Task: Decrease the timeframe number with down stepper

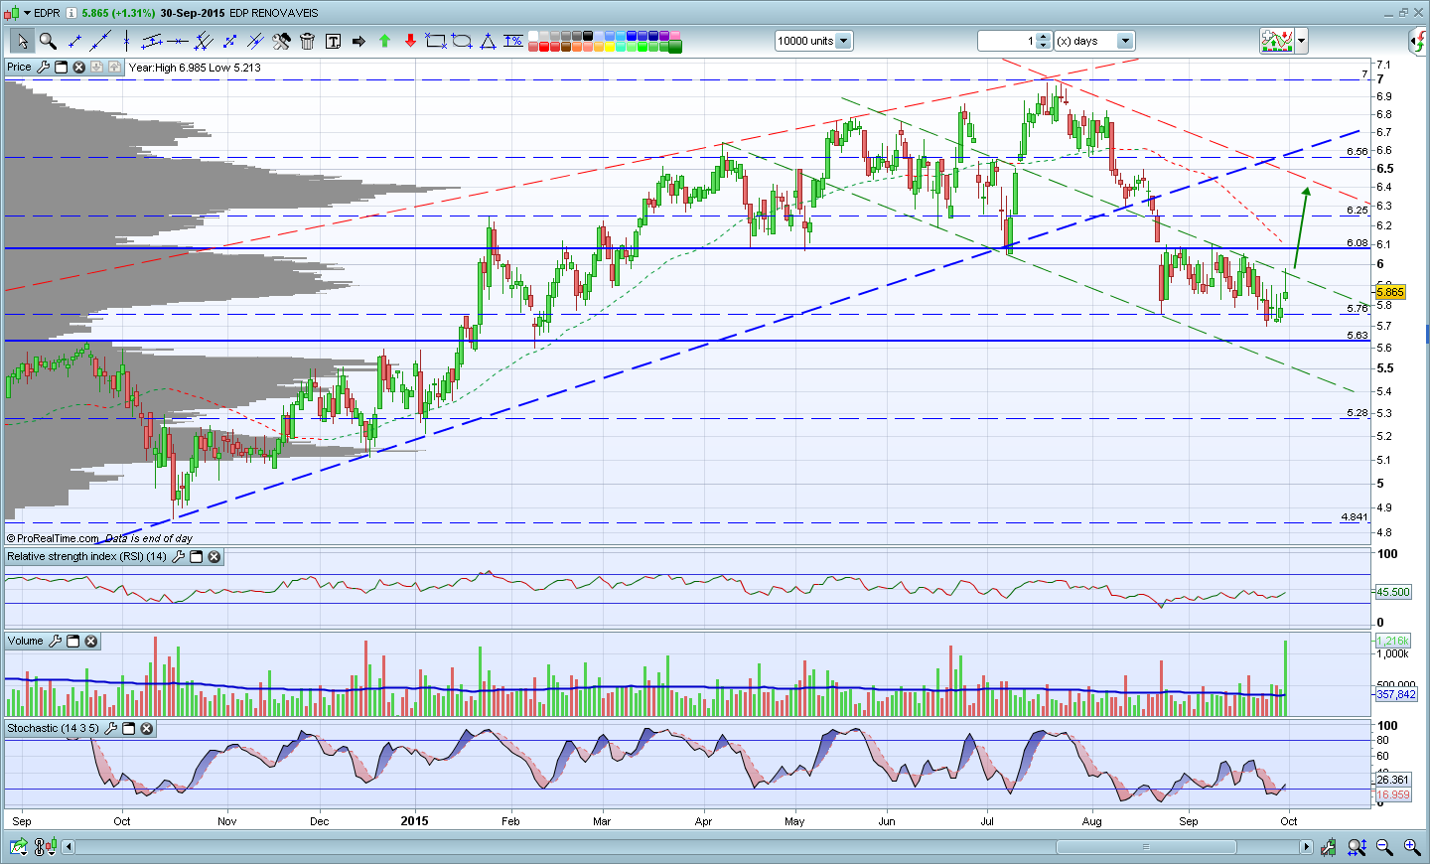Action: 1044,45
